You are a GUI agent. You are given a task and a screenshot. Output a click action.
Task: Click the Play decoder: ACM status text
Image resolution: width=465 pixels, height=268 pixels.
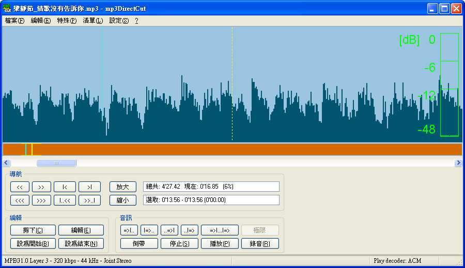[x=397, y=261]
